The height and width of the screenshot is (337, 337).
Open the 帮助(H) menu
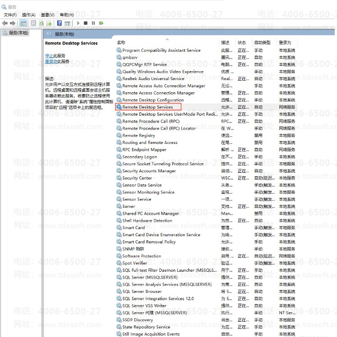point(67,15)
